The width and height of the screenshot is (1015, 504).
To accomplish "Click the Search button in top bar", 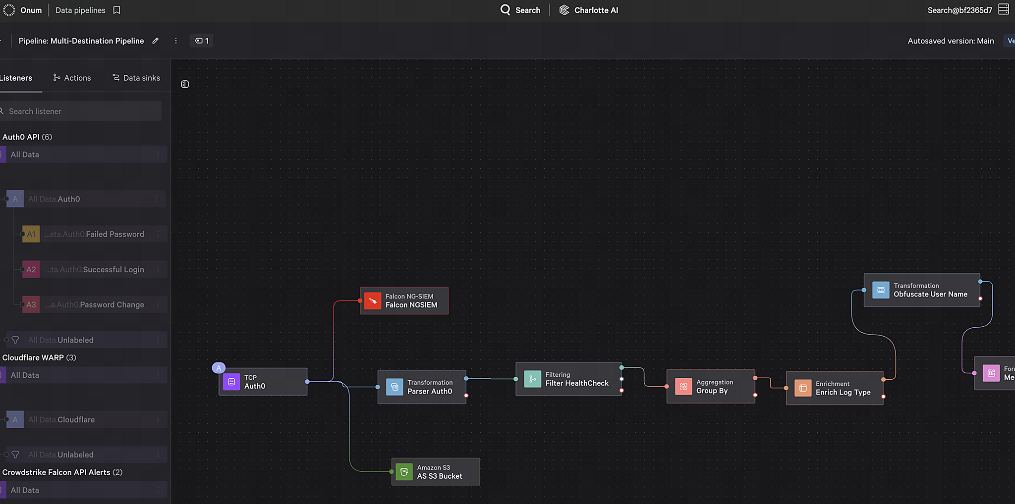I will (x=520, y=10).
